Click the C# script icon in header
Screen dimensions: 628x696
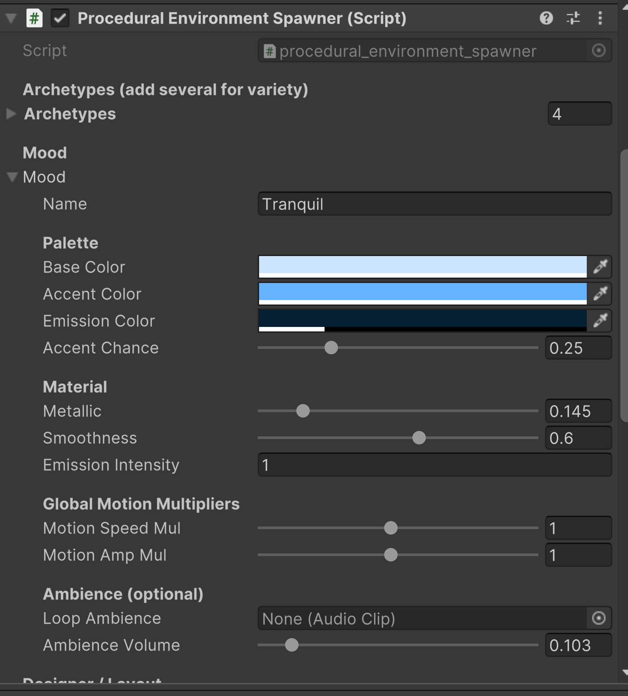pyautogui.click(x=35, y=18)
